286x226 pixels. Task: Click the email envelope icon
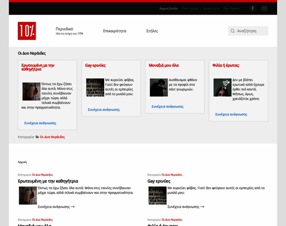(264, 8)
